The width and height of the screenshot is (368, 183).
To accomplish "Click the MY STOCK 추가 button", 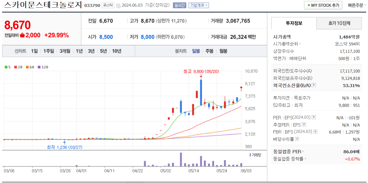I will (323, 5).
